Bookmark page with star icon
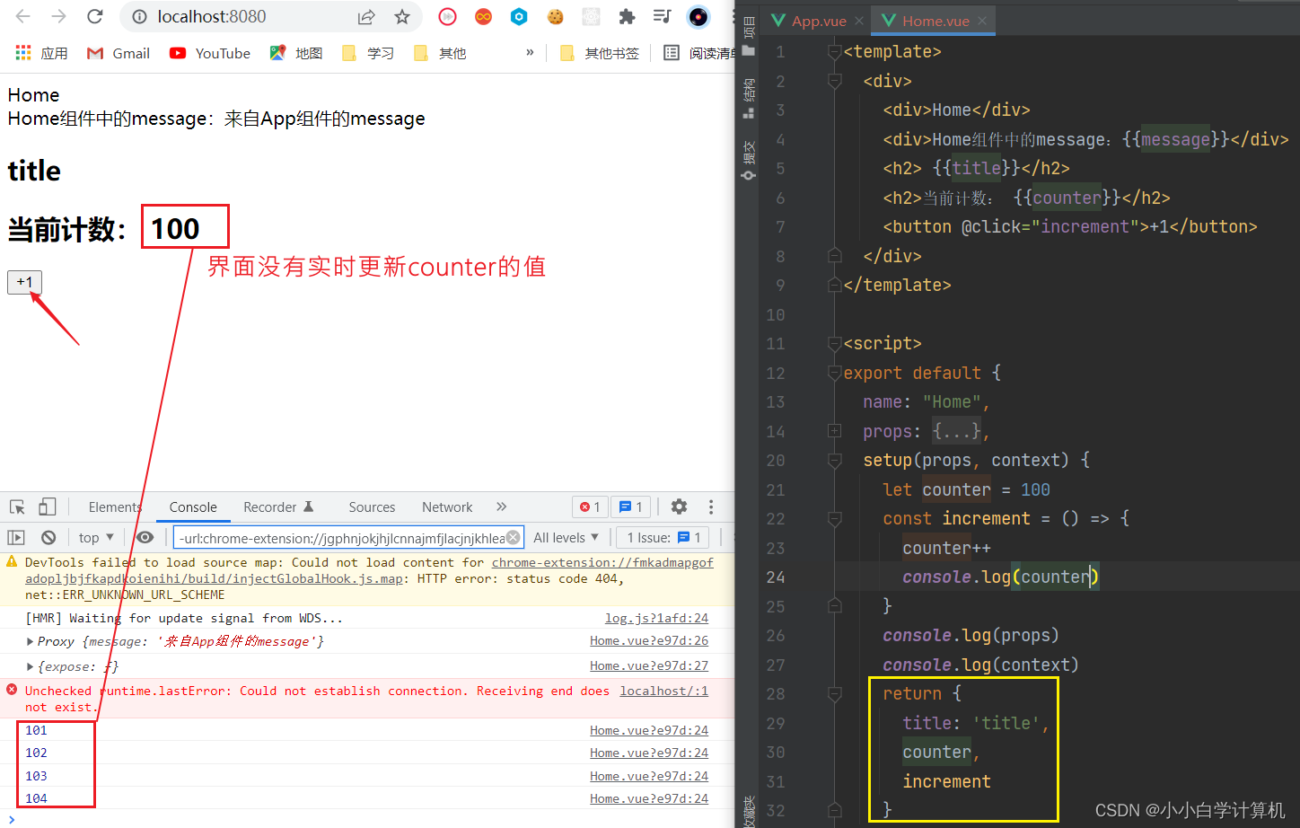Viewport: 1300px width, 828px height. [x=402, y=17]
